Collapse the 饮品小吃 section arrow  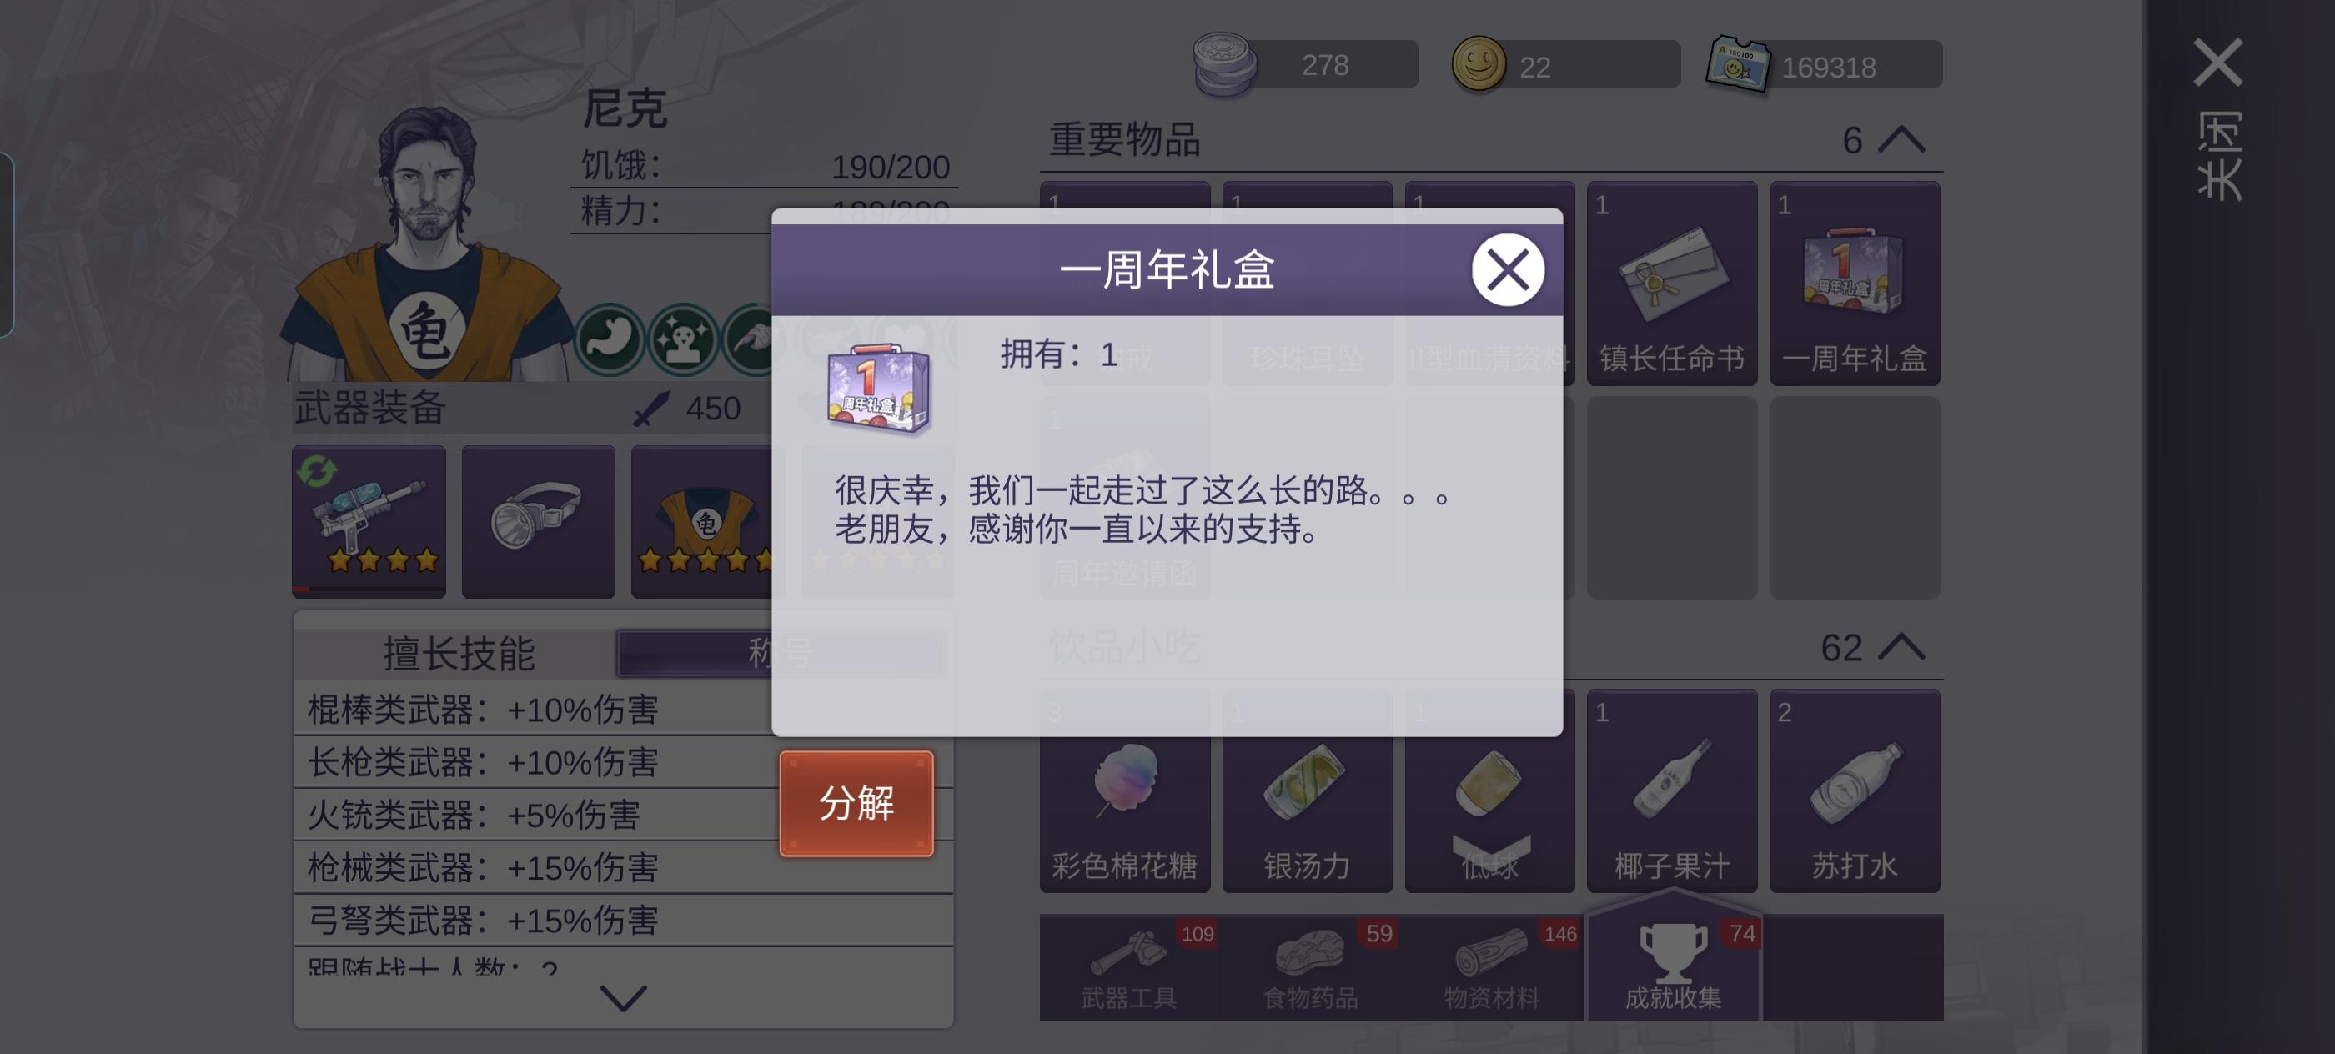(1901, 647)
